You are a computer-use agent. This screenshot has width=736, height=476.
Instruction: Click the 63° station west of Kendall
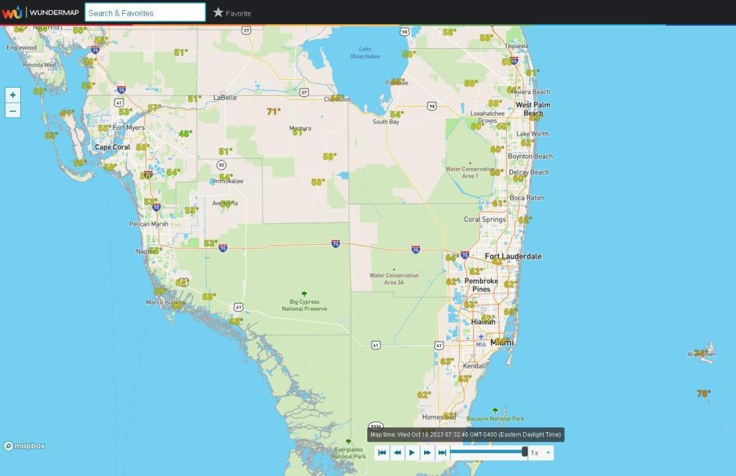coord(447,362)
